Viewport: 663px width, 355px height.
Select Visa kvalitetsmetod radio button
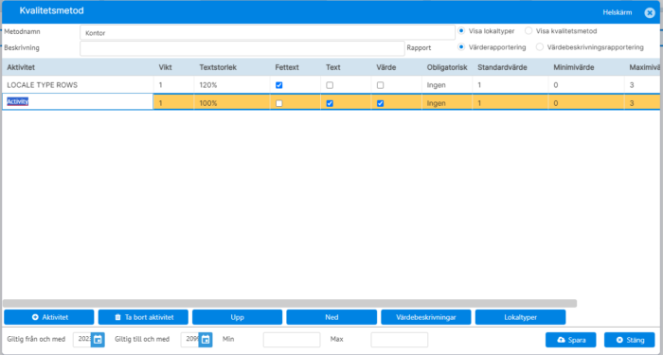(x=529, y=31)
